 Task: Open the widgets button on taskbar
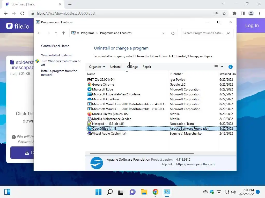(x=7, y=192)
